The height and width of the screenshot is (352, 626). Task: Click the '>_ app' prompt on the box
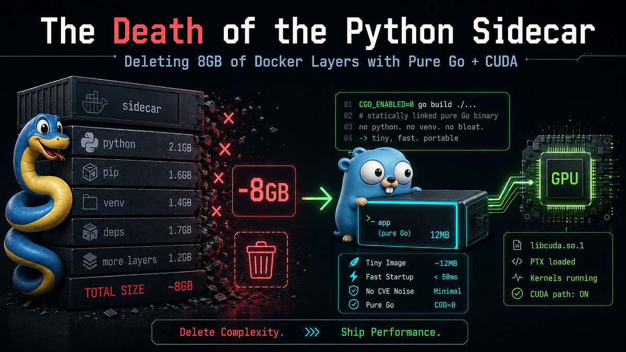(378, 222)
